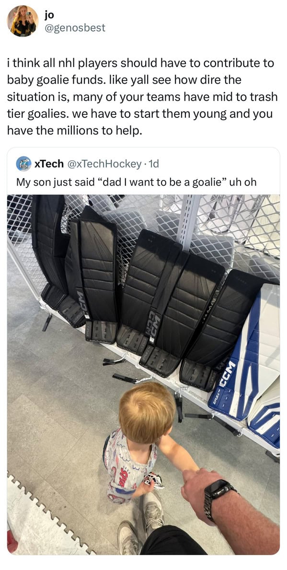The height and width of the screenshot is (570, 287).
Task: Click the xTech account avatar icon
Action: (23, 164)
